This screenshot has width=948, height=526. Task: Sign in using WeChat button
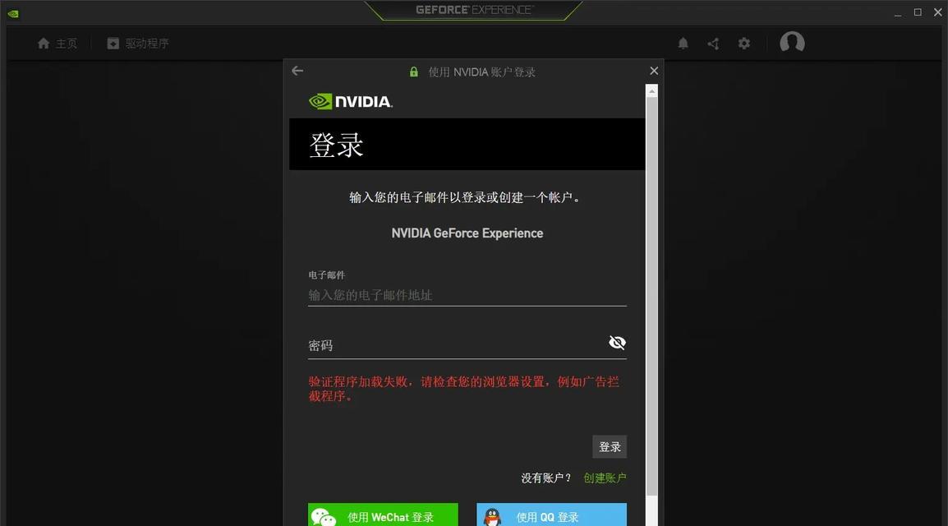pyautogui.click(x=383, y=514)
